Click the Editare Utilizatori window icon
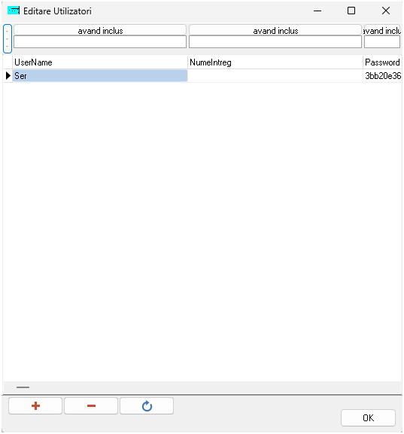 click(14, 11)
